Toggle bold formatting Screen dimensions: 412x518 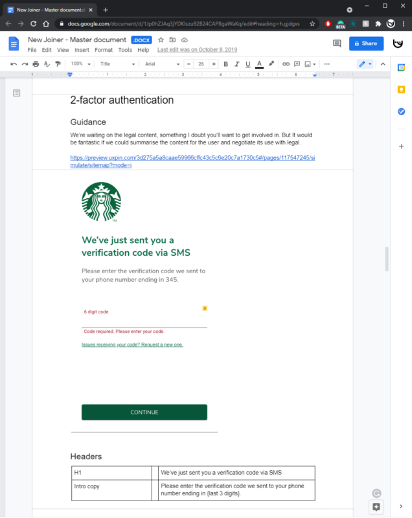225,64
